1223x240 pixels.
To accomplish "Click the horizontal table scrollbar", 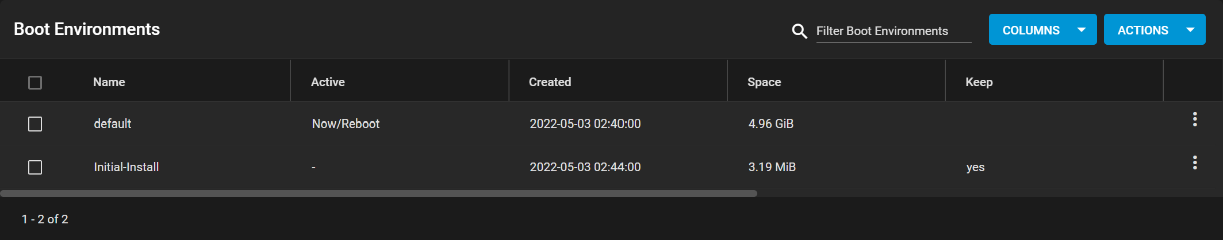I will (x=378, y=193).
